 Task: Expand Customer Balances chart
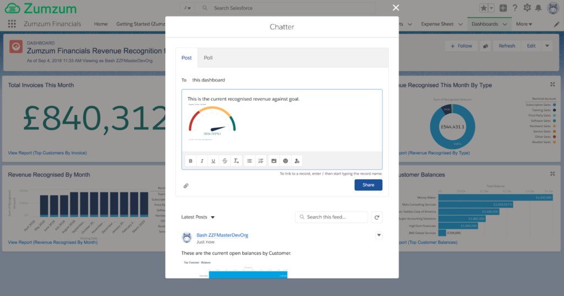552,174
